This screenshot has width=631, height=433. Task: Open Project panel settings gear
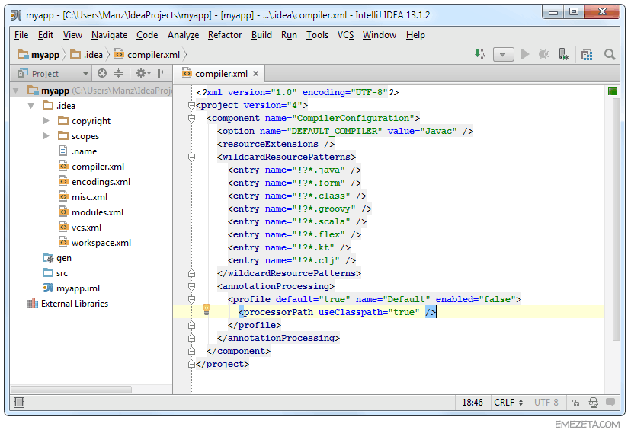tap(143, 74)
